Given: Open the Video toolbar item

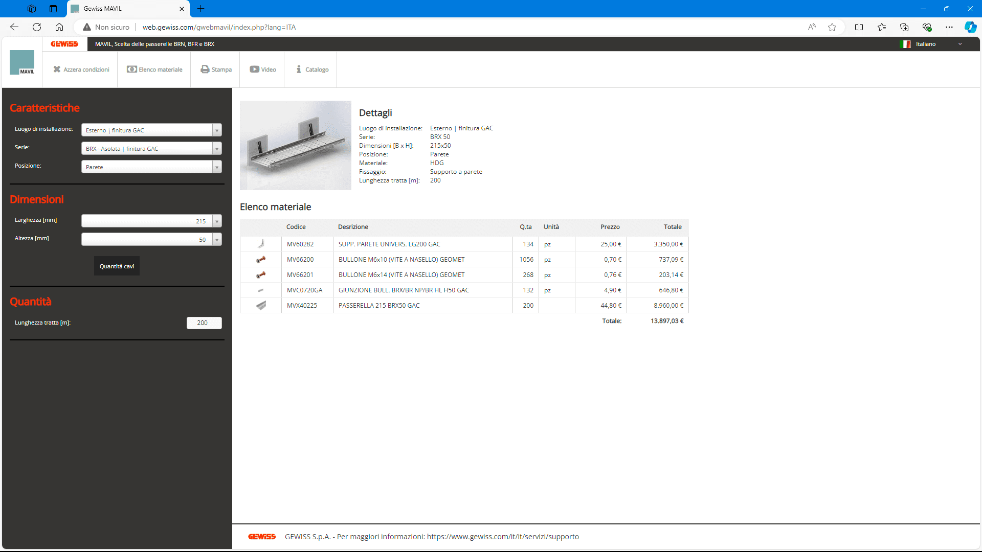Looking at the screenshot, I should [x=263, y=70].
